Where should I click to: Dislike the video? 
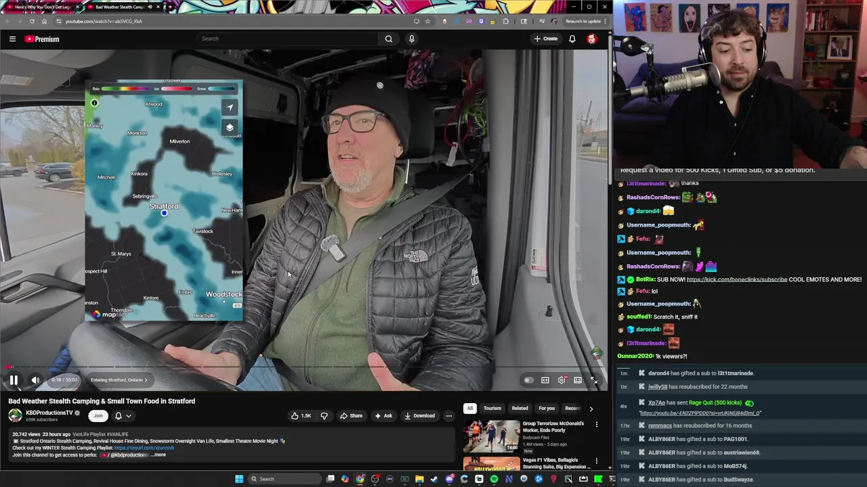324,416
